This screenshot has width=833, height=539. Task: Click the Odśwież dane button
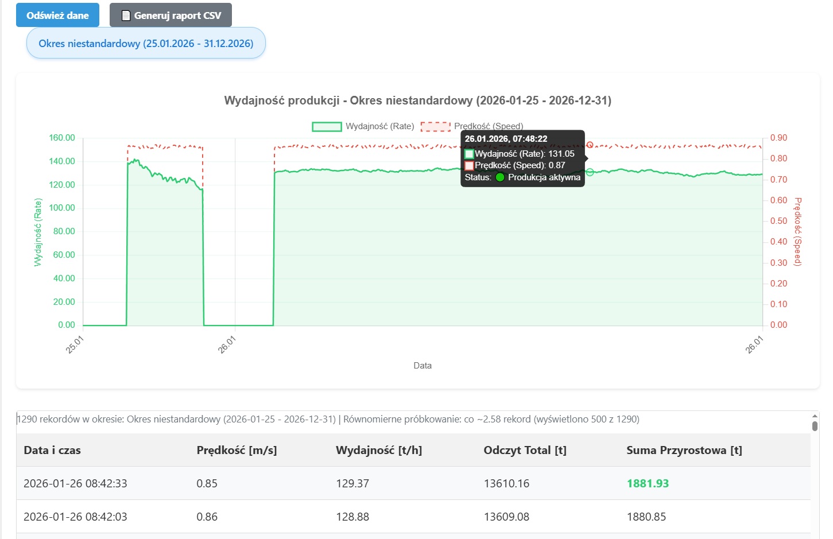(x=57, y=15)
